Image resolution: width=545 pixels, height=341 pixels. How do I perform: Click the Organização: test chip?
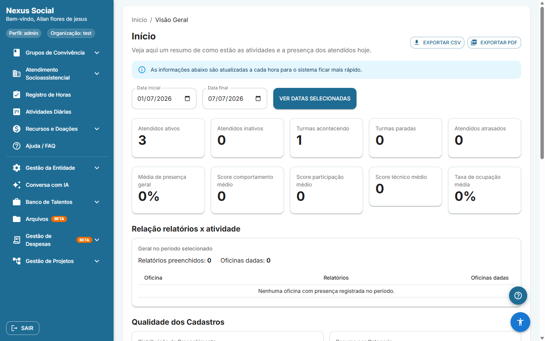[x=71, y=33]
